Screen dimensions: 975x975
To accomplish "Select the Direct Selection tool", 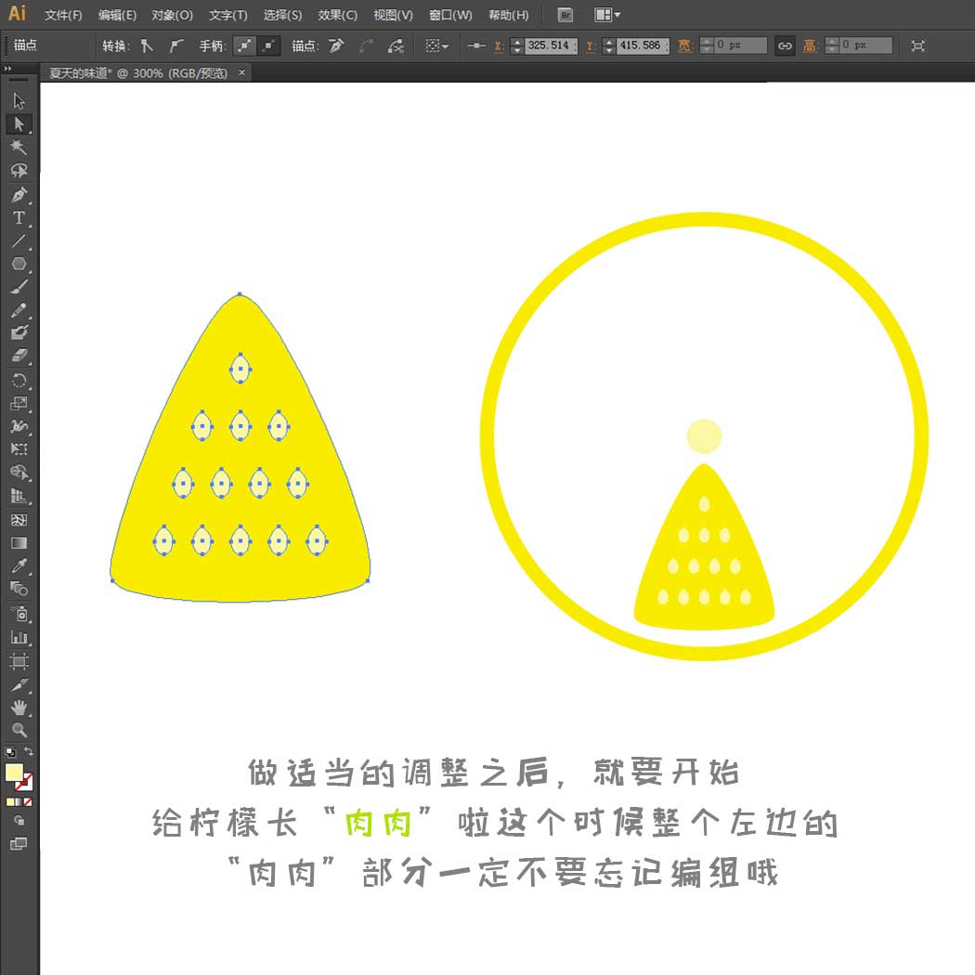I will click(x=19, y=123).
